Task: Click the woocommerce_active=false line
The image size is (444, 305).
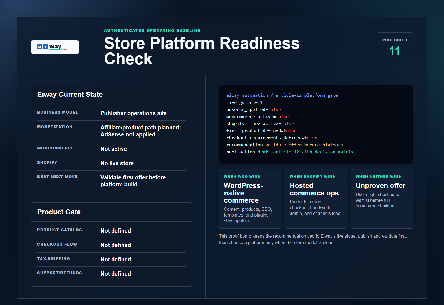Action: [x=258, y=117]
